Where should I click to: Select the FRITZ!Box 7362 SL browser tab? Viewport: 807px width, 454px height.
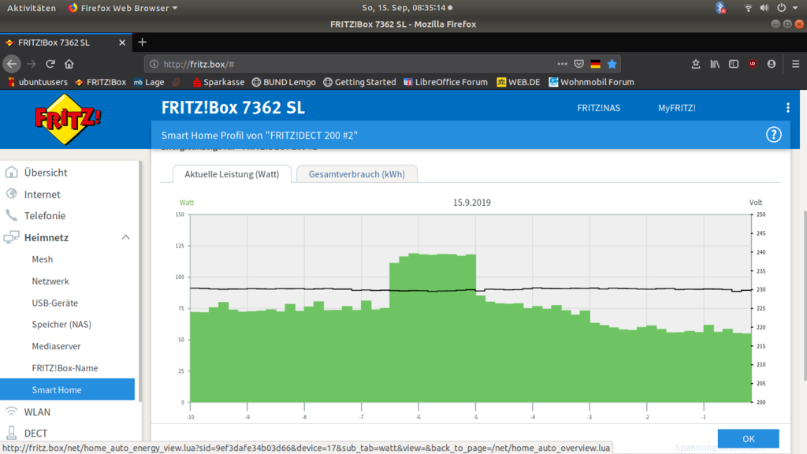point(66,43)
